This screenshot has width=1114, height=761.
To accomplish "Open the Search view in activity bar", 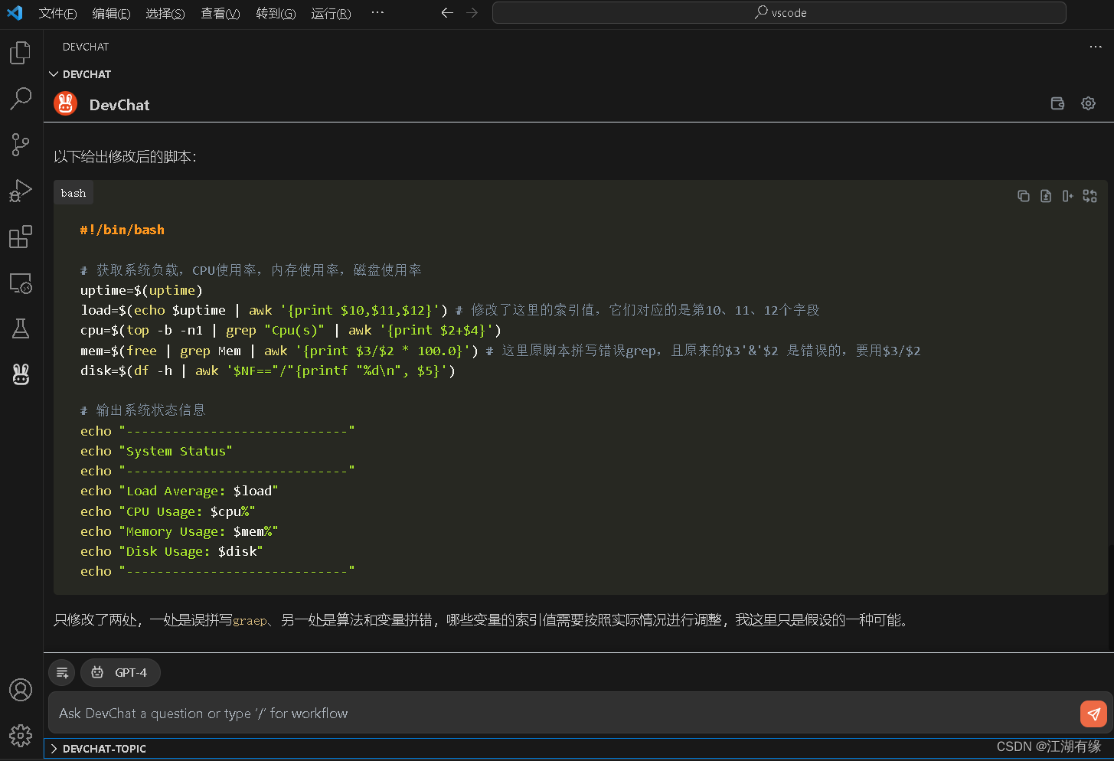I will coord(21,98).
